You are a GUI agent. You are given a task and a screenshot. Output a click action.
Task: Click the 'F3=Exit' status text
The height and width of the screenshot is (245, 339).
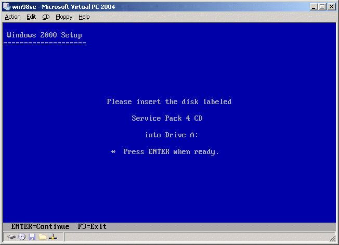pyautogui.click(x=92, y=226)
